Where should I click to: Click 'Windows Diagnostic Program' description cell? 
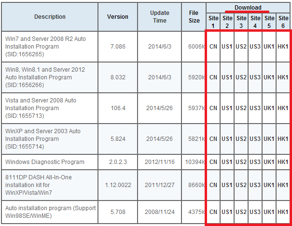tap(50, 162)
